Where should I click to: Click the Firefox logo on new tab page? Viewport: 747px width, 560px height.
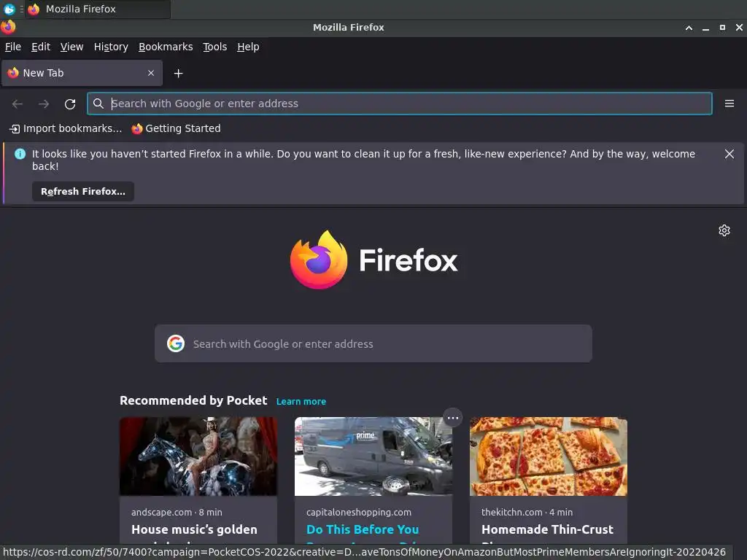373,260
